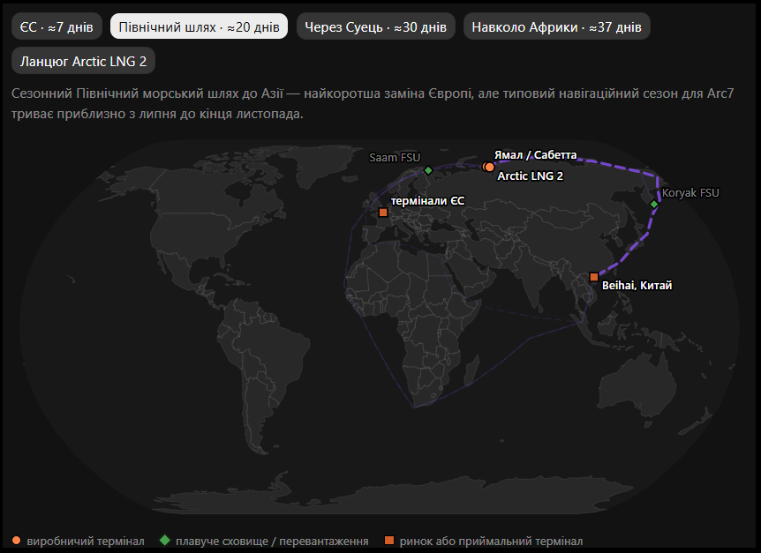This screenshot has width=761, height=553.
Task: Click the "Beihai, Китай" map label
Action: point(637,286)
